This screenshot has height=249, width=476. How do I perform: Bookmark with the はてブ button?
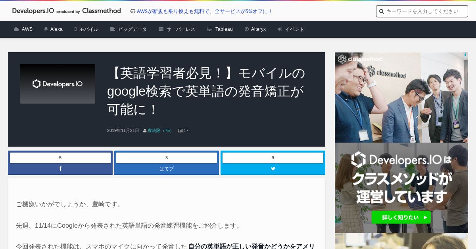tap(167, 169)
